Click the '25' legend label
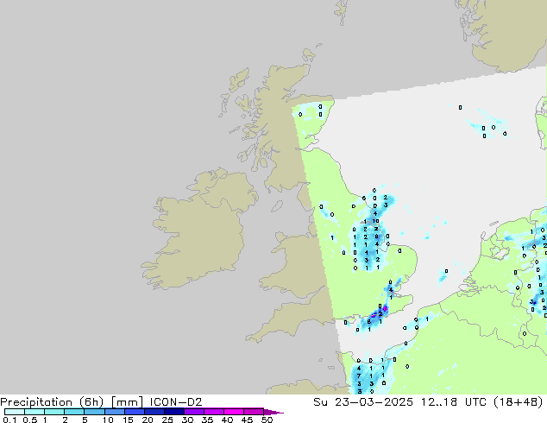 click(167, 420)
